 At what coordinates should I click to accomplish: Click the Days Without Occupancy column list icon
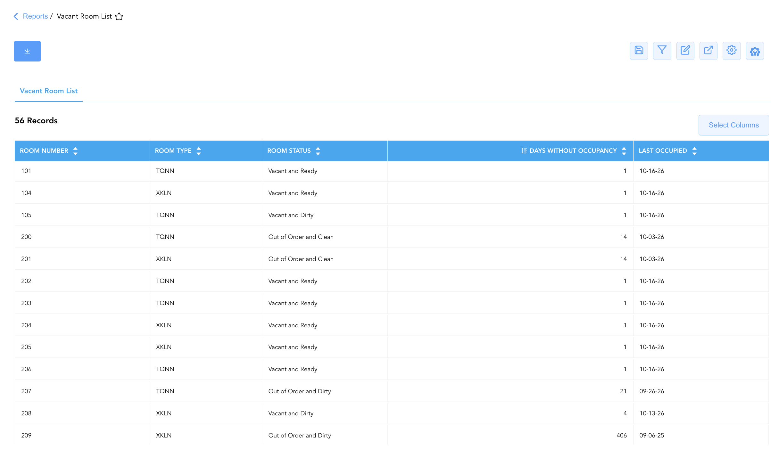click(524, 151)
